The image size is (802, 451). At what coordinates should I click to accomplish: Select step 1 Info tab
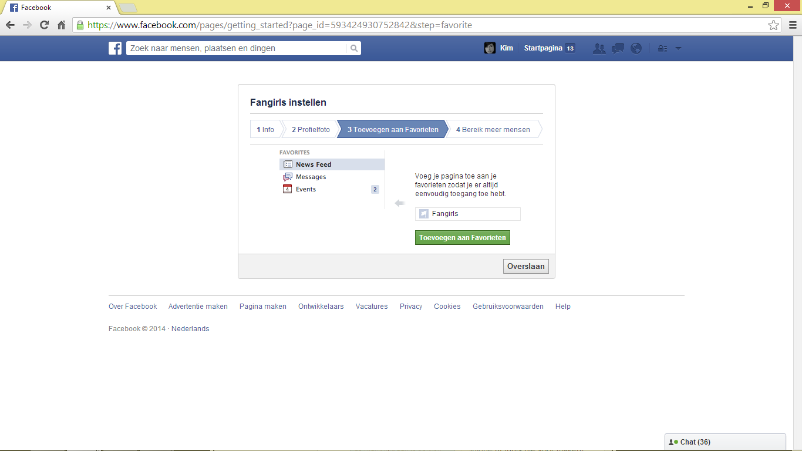pyautogui.click(x=265, y=130)
